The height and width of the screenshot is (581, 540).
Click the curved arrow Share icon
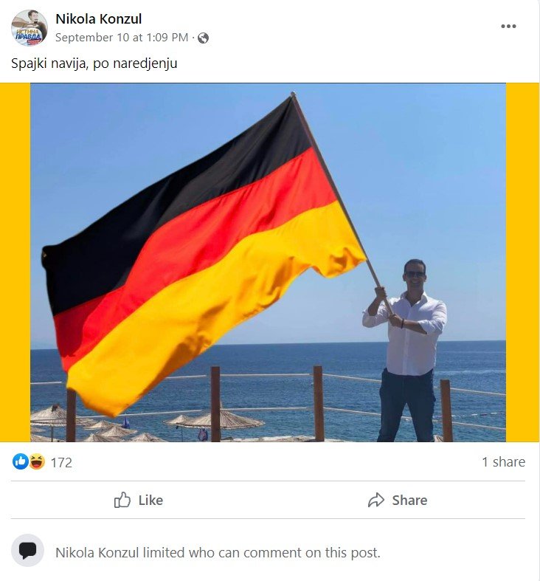pos(376,500)
